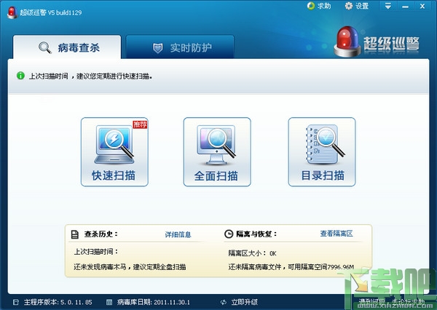Click the 病毒库日期 calendar icon
This screenshot has height=310, width=437.
109,302
